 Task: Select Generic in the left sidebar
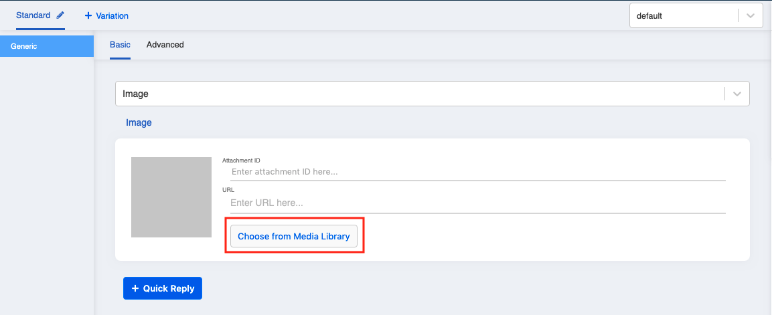47,46
